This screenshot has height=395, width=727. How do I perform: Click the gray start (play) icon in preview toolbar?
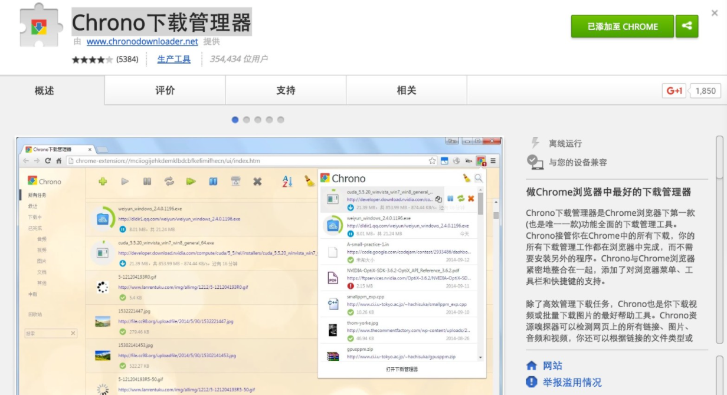(125, 181)
